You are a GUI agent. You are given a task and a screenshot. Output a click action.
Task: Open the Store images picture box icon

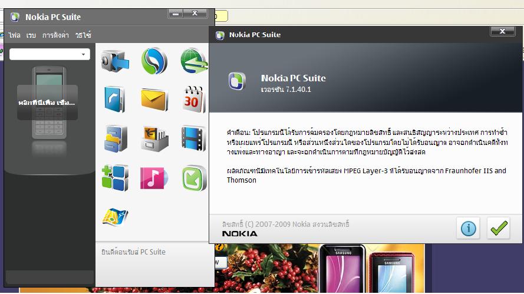coord(154,138)
